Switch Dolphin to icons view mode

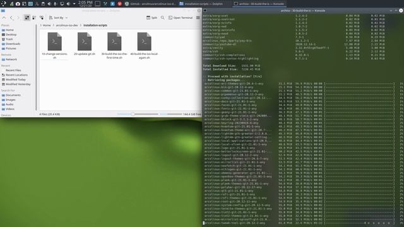27,18
